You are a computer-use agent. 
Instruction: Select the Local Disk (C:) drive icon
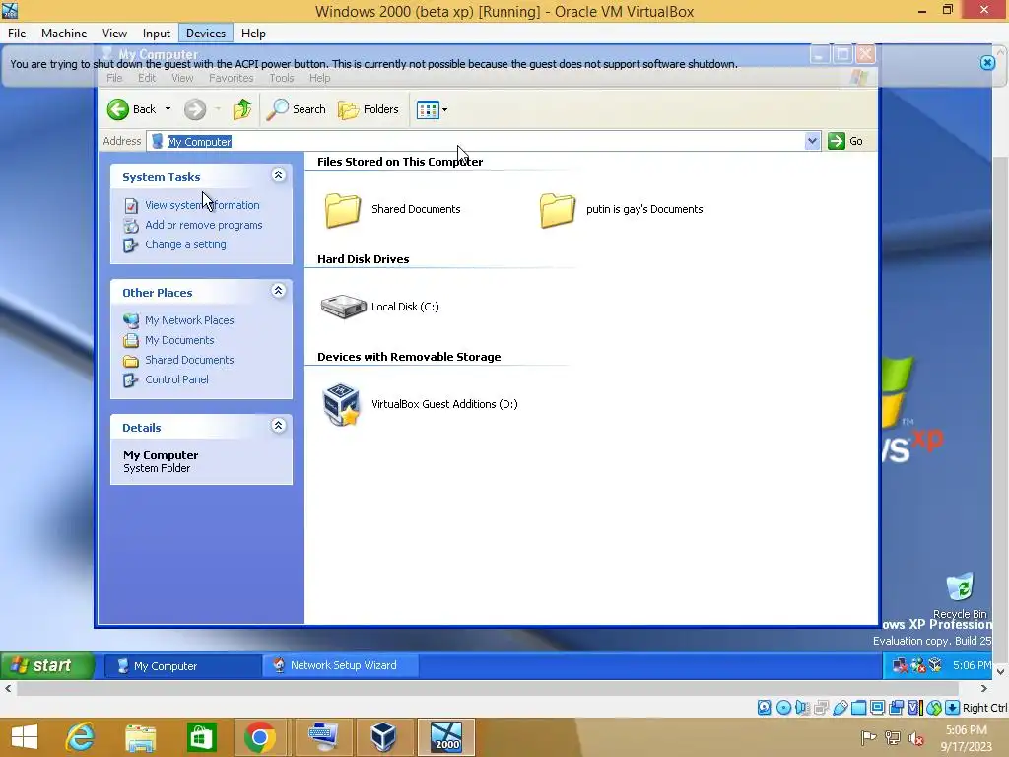pyautogui.click(x=343, y=307)
